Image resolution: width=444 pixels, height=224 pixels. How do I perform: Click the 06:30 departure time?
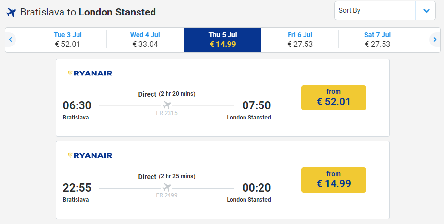(x=77, y=105)
